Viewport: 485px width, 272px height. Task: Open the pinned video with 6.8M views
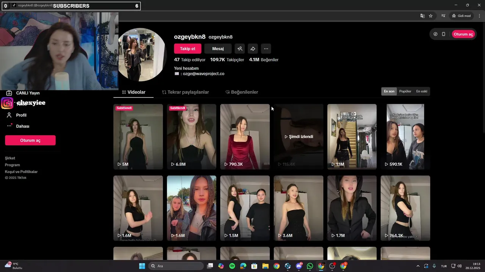pyautogui.click(x=191, y=136)
